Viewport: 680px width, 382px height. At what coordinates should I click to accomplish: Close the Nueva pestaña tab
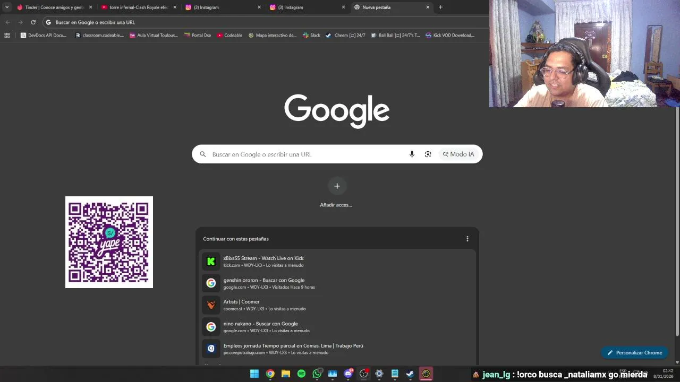(x=428, y=7)
